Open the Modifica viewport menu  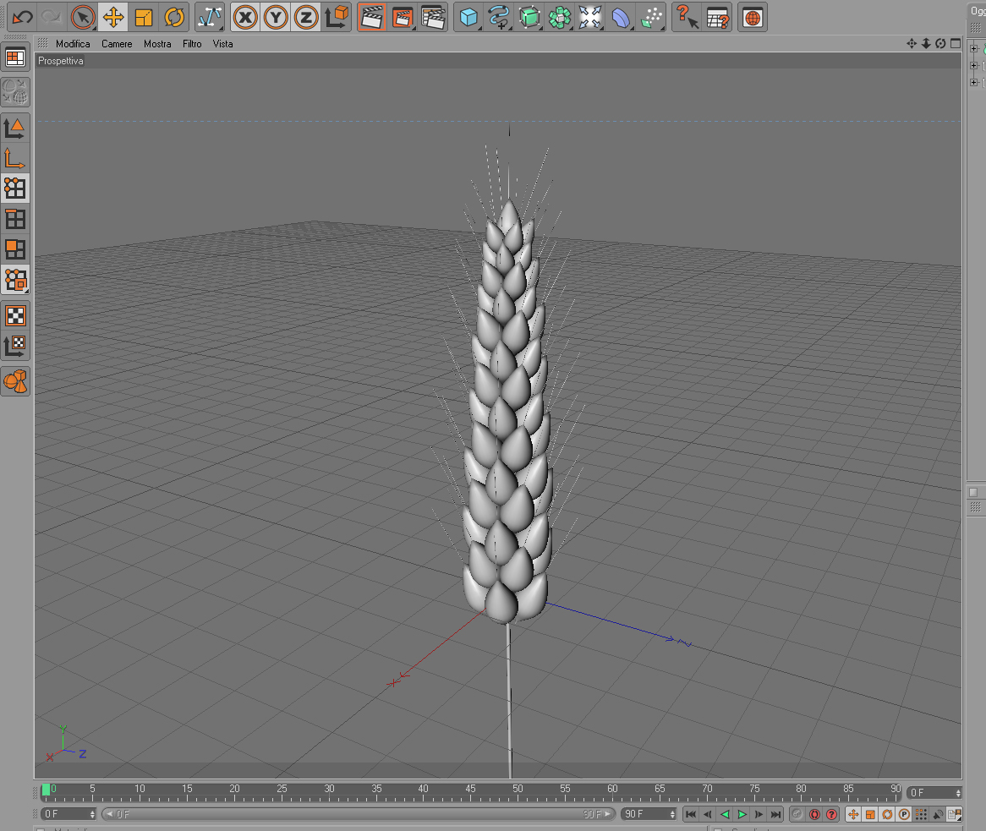point(73,43)
